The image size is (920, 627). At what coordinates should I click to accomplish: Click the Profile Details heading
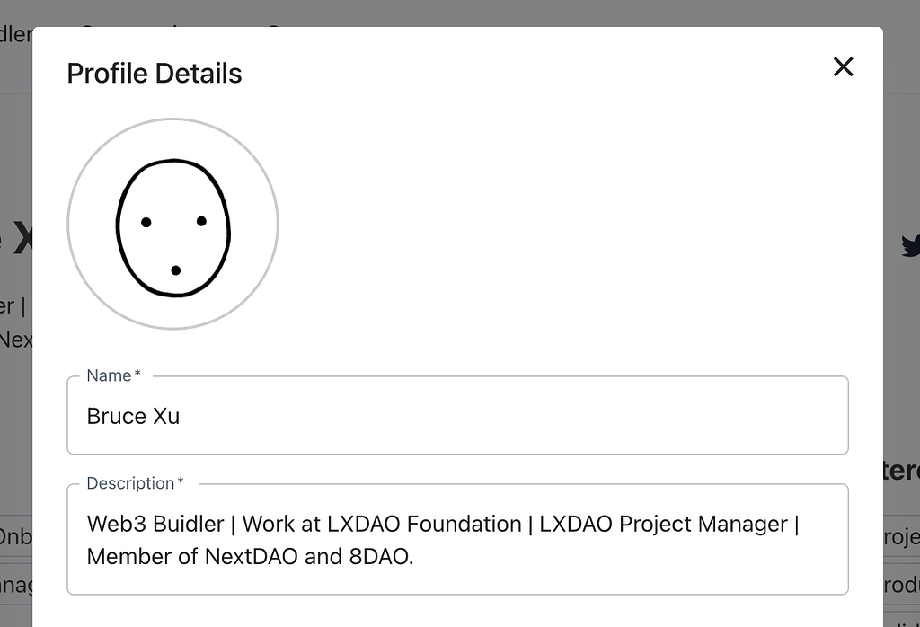(153, 73)
